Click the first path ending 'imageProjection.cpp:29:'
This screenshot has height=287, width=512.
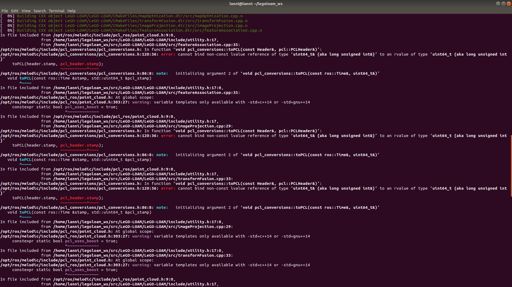143,126
